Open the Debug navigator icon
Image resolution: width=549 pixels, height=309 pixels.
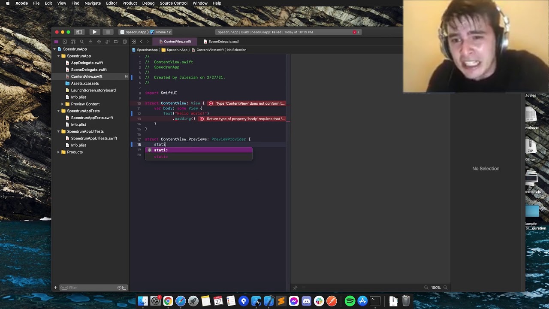pos(108,42)
